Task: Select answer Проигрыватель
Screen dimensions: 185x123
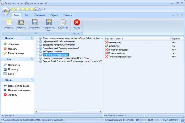Action: pyautogui.click(x=116, y=53)
